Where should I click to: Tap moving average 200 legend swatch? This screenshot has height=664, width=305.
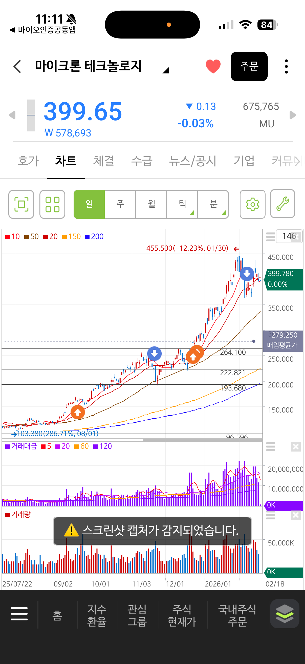pyautogui.click(x=87, y=237)
